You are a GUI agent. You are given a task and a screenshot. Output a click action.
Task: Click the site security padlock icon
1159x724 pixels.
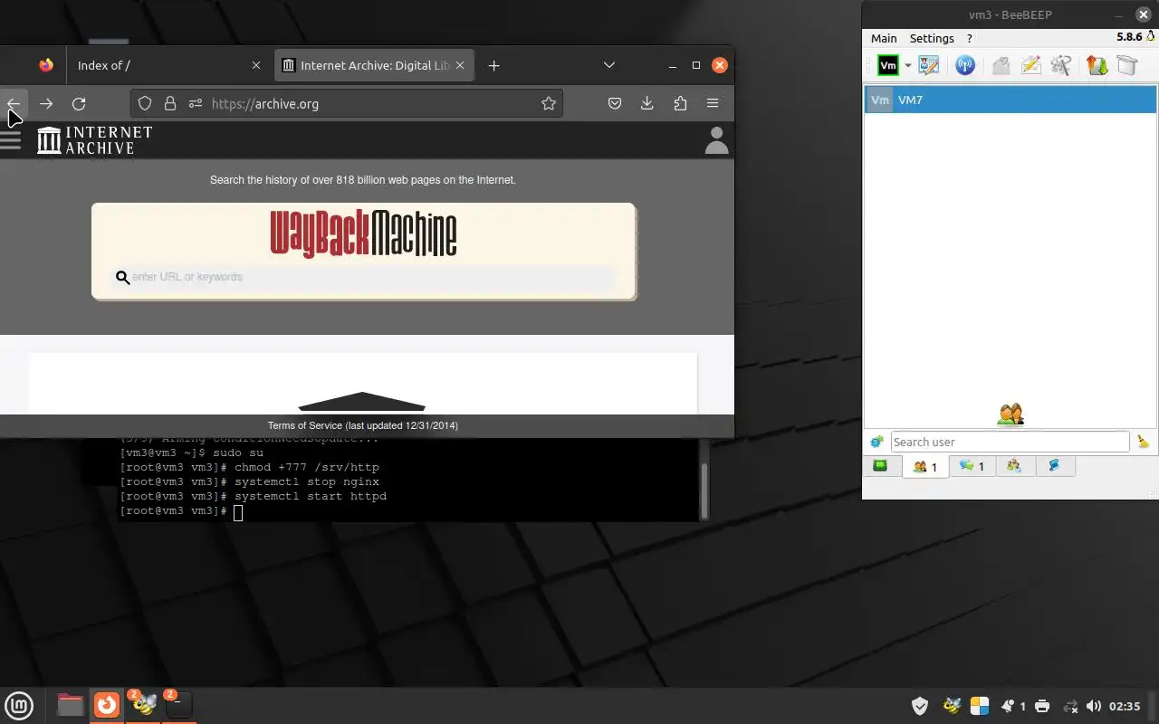point(169,103)
